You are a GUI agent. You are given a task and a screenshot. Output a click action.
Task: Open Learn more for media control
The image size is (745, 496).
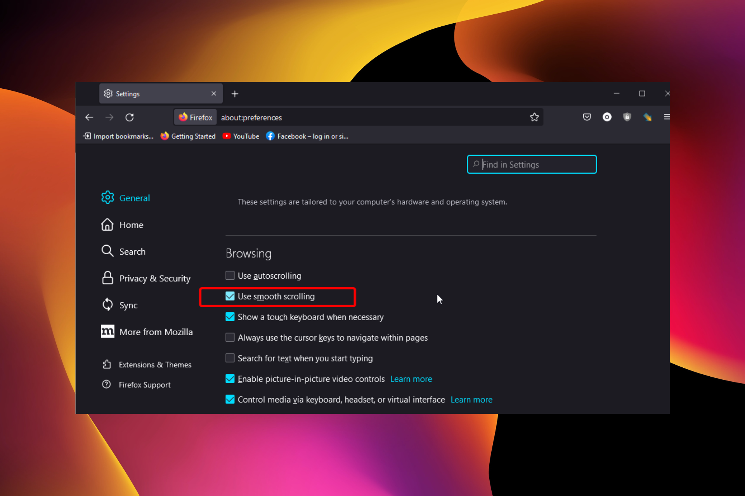[471, 400]
